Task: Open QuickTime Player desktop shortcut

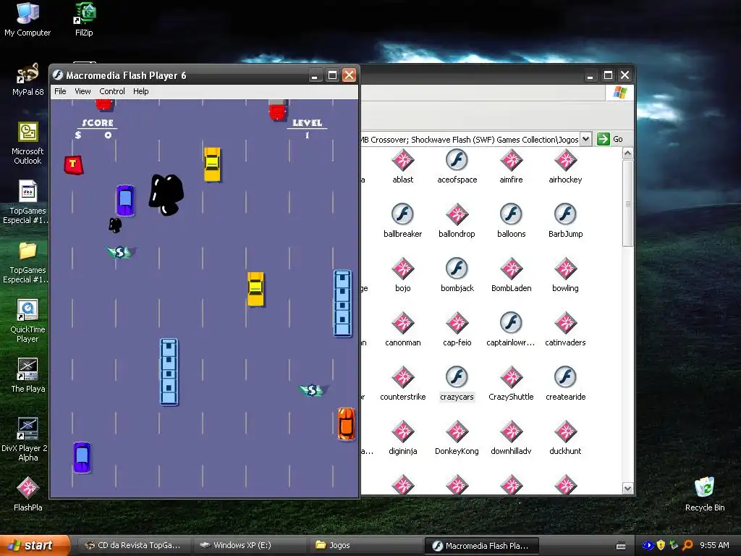Action: point(27,321)
